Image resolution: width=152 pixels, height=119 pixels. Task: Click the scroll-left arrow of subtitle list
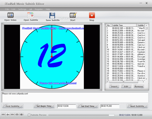pyautogui.click(x=107, y=82)
